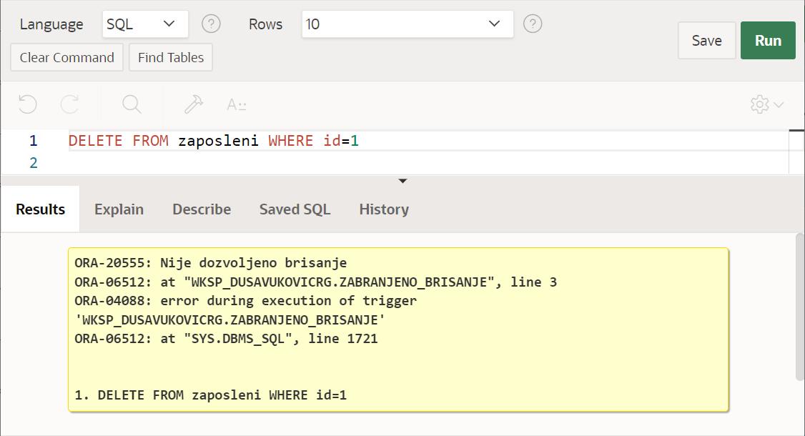Click the Autocomplete text icon

click(x=237, y=104)
